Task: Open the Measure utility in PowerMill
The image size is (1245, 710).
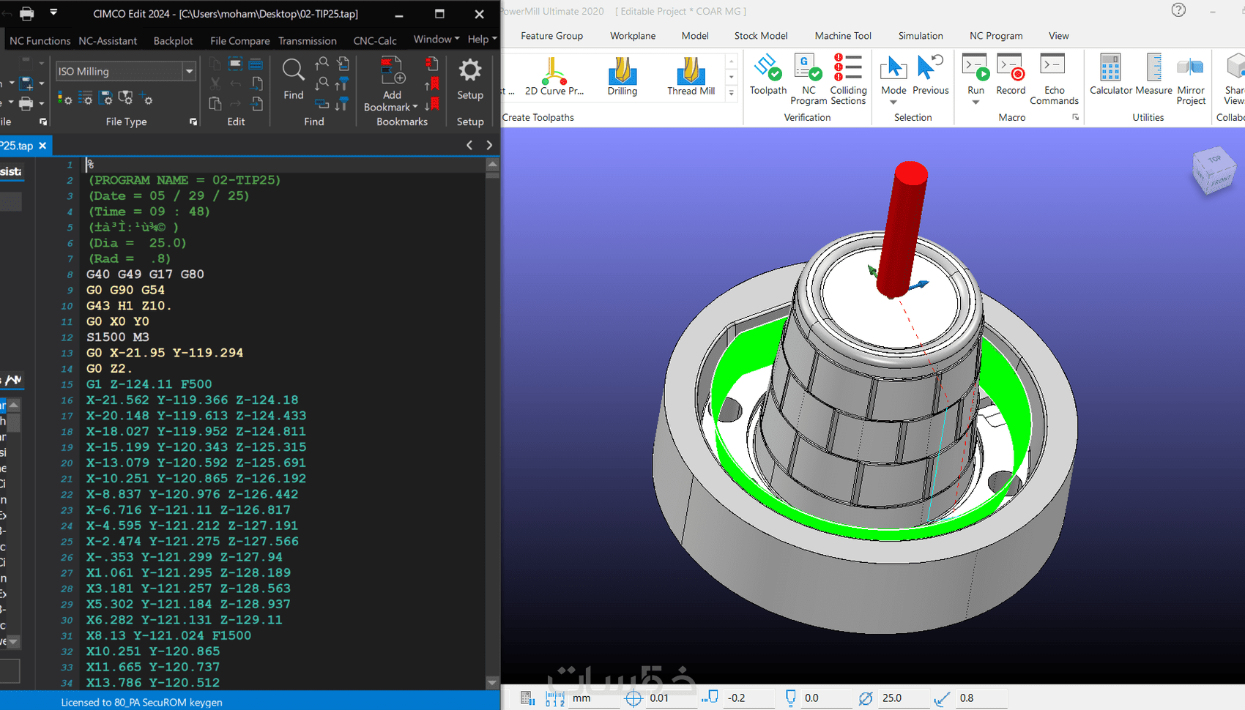Action: (1153, 75)
